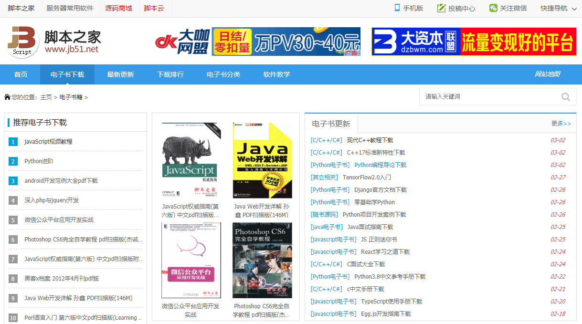Open Python进阶 in the recommended list

click(38, 160)
